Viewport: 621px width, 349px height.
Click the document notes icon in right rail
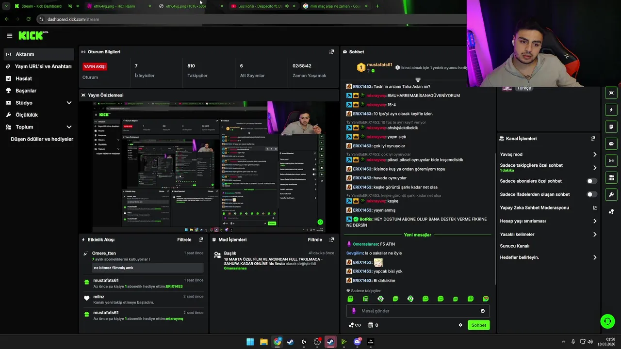coord(611,127)
